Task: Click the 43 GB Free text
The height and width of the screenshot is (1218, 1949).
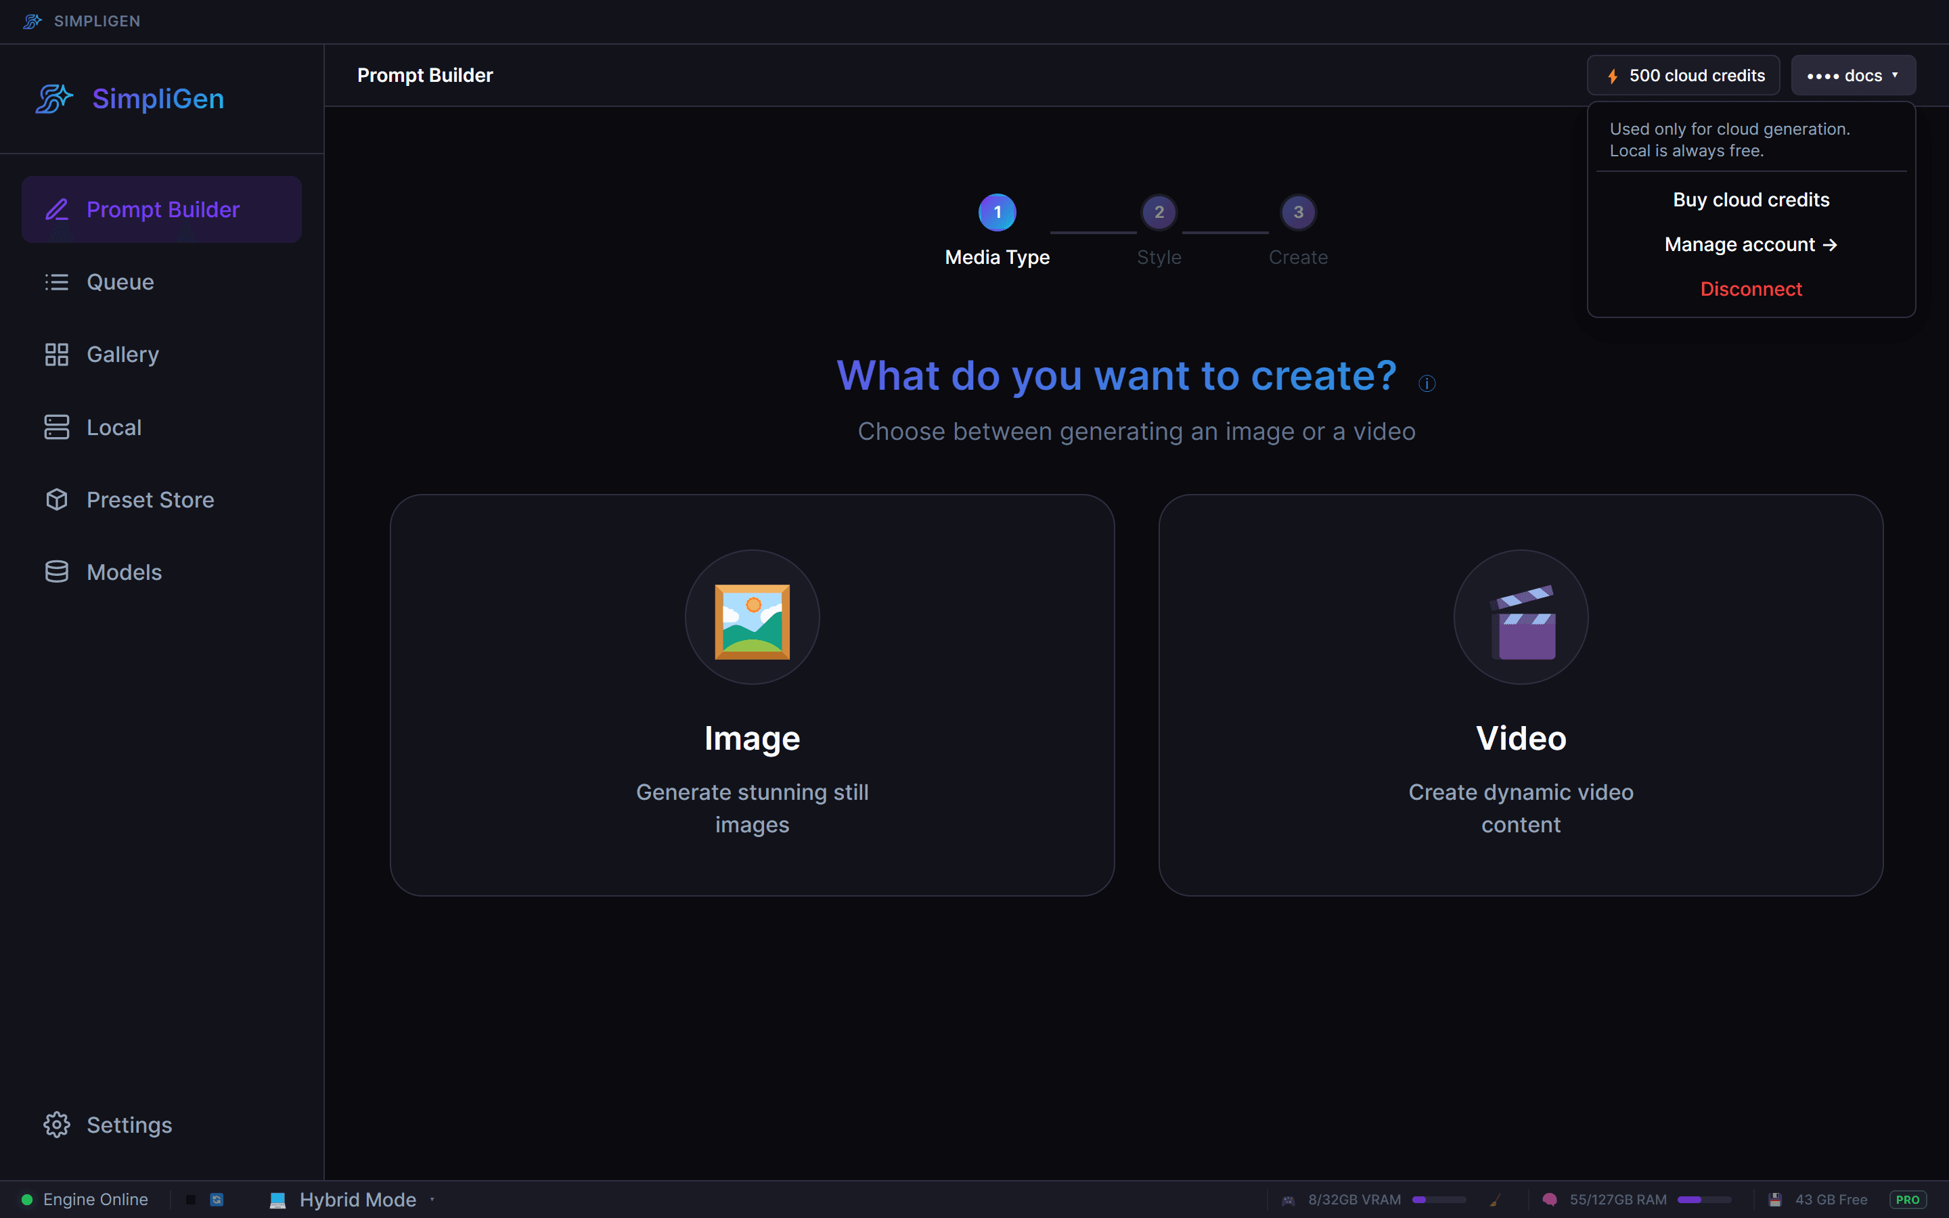Action: pos(1831,1200)
